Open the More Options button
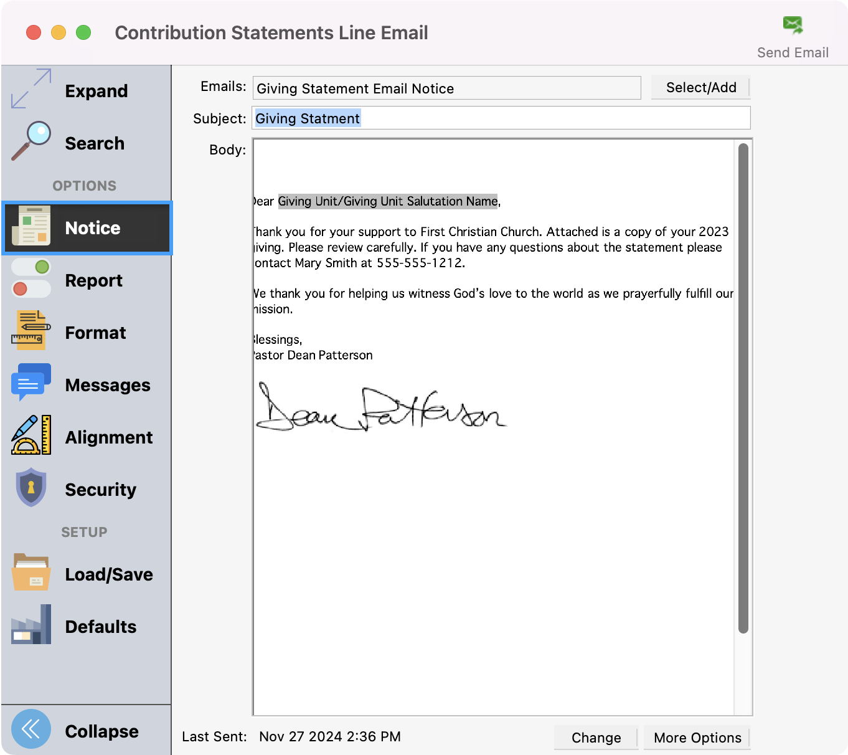The height and width of the screenshot is (755, 848). pyautogui.click(x=697, y=738)
